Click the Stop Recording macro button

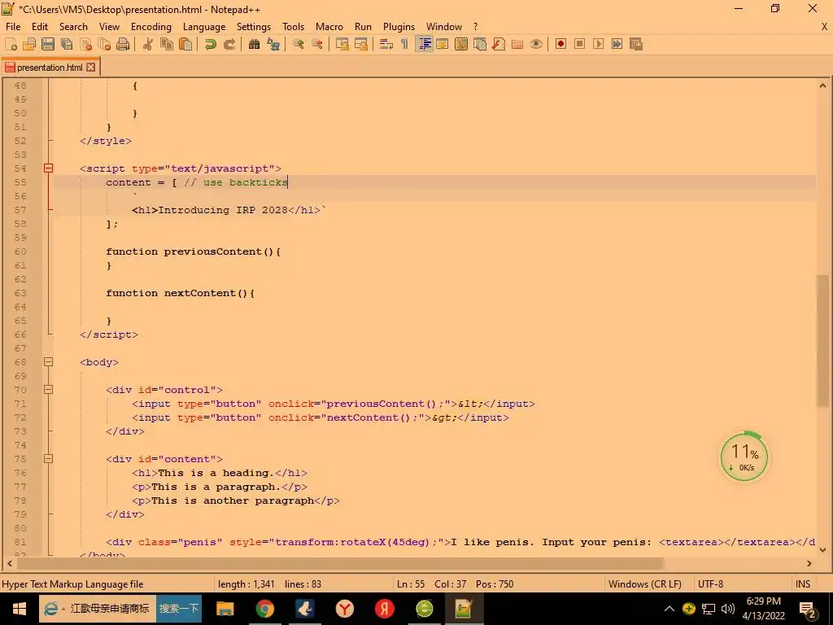pyautogui.click(x=579, y=44)
